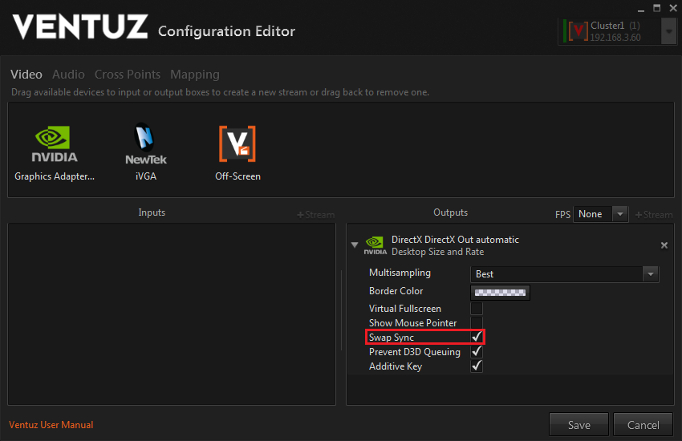
Task: Enable the Virtual Fullscreen checkbox
Action: (x=477, y=309)
